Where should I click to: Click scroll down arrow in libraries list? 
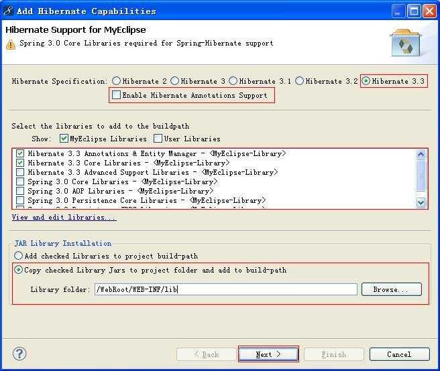click(421, 202)
